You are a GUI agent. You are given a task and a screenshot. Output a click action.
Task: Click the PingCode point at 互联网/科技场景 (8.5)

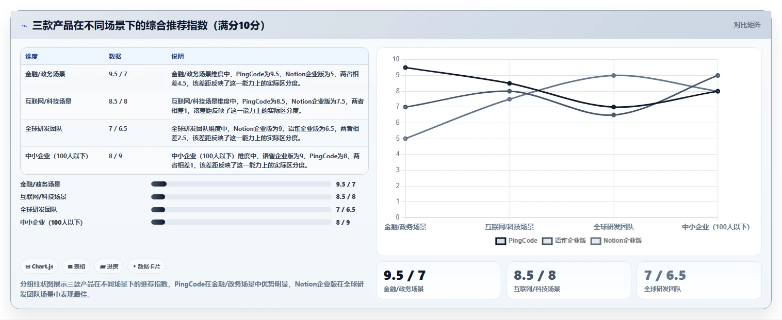click(x=510, y=83)
